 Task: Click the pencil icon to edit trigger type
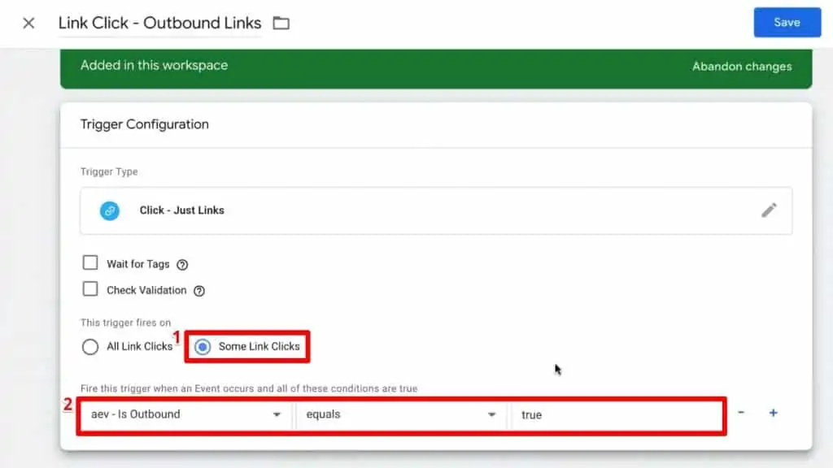click(769, 210)
